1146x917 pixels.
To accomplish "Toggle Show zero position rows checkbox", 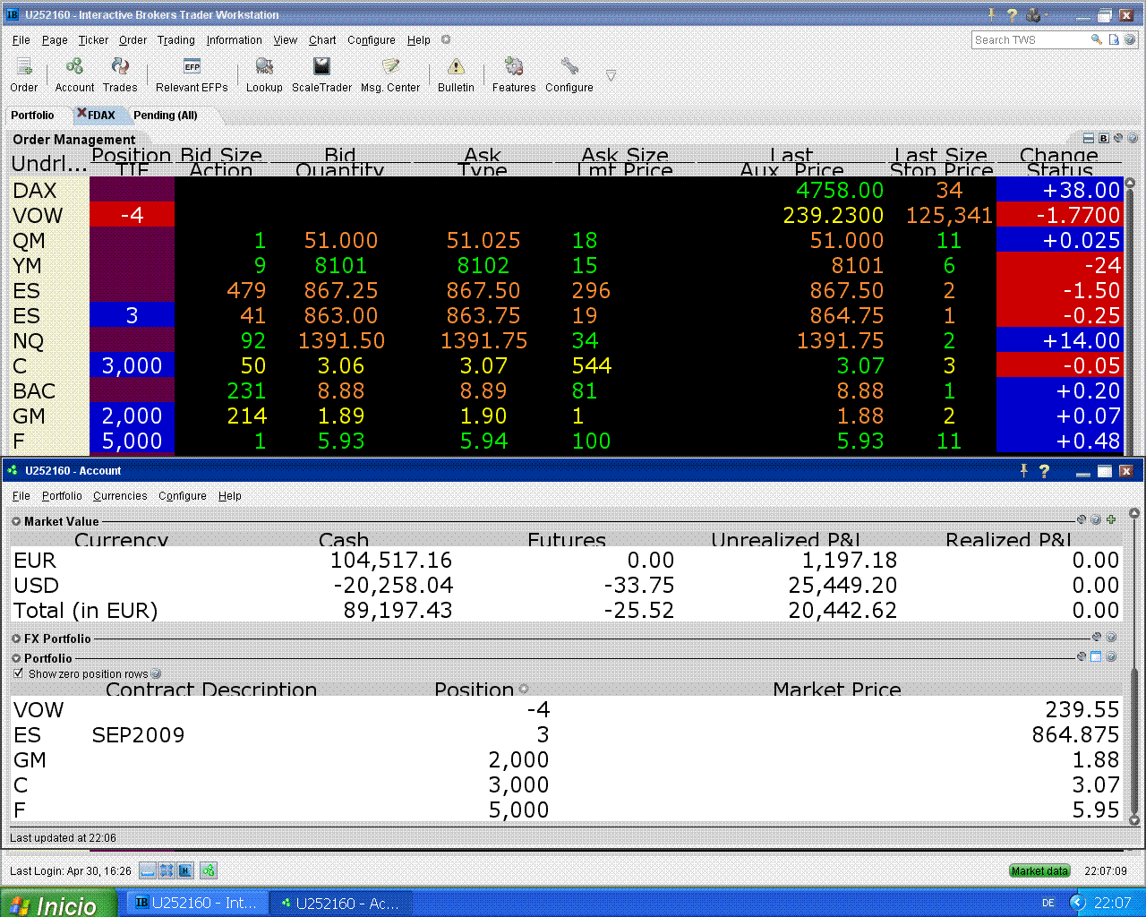I will pos(18,673).
